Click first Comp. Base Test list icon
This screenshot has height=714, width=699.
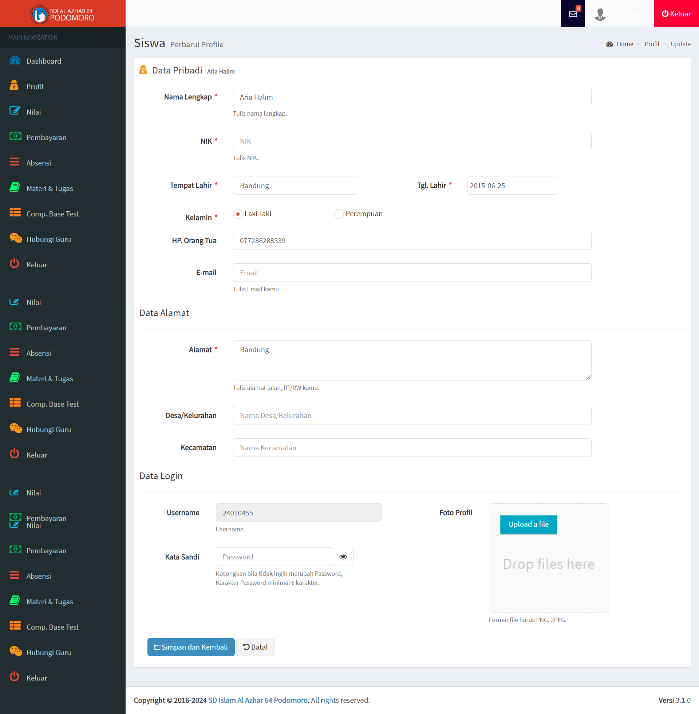15,213
